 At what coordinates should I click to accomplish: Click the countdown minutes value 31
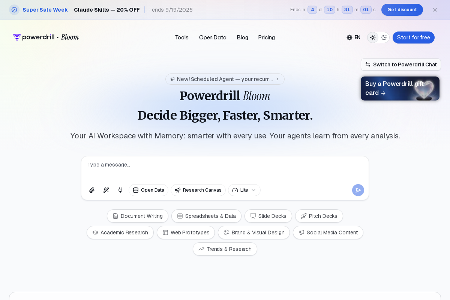pos(347,10)
